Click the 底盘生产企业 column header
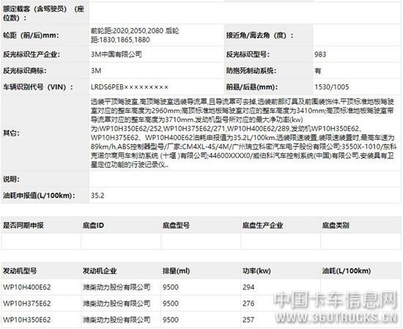Image resolution: width=403 pixels, height=329 pixels. (x=262, y=226)
